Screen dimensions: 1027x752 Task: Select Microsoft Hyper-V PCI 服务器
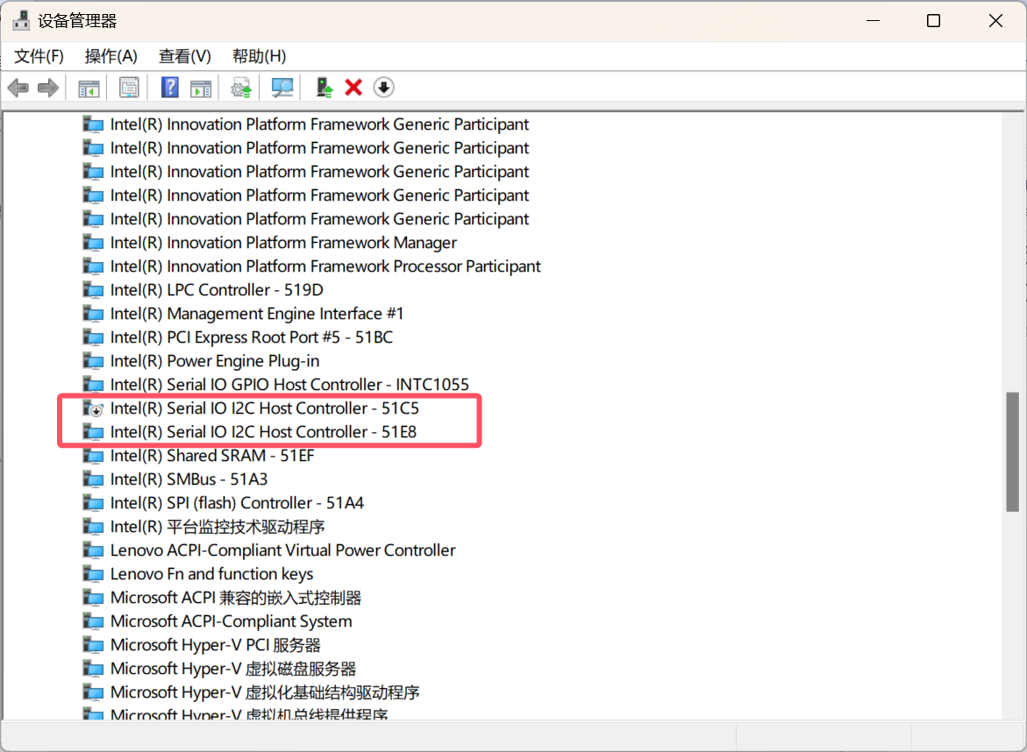coord(216,645)
